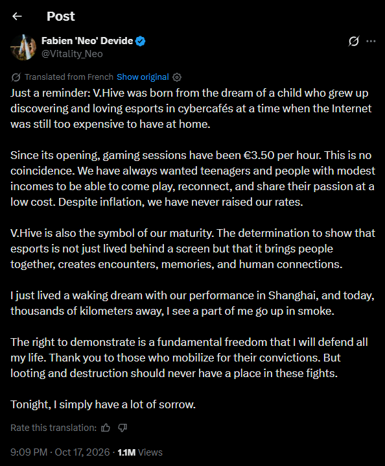Show original French post text
This screenshot has height=466, width=385.
click(x=143, y=77)
